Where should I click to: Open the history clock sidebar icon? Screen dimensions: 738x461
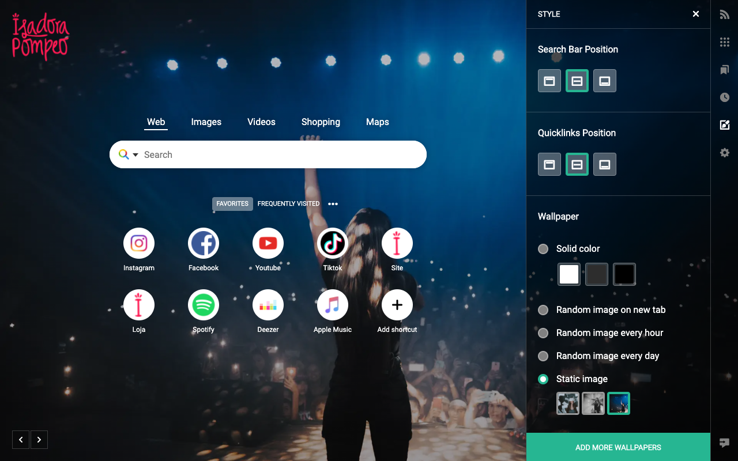725,97
